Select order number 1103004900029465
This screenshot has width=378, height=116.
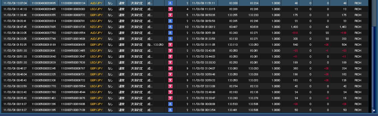[44, 9]
